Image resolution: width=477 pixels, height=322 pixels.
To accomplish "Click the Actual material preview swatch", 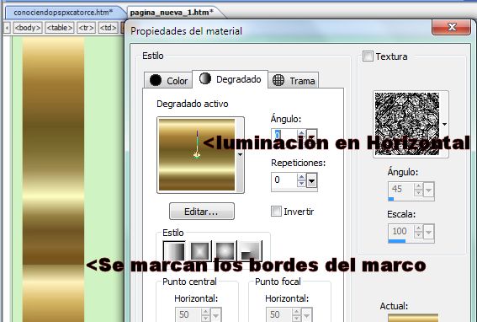I will (413, 318).
